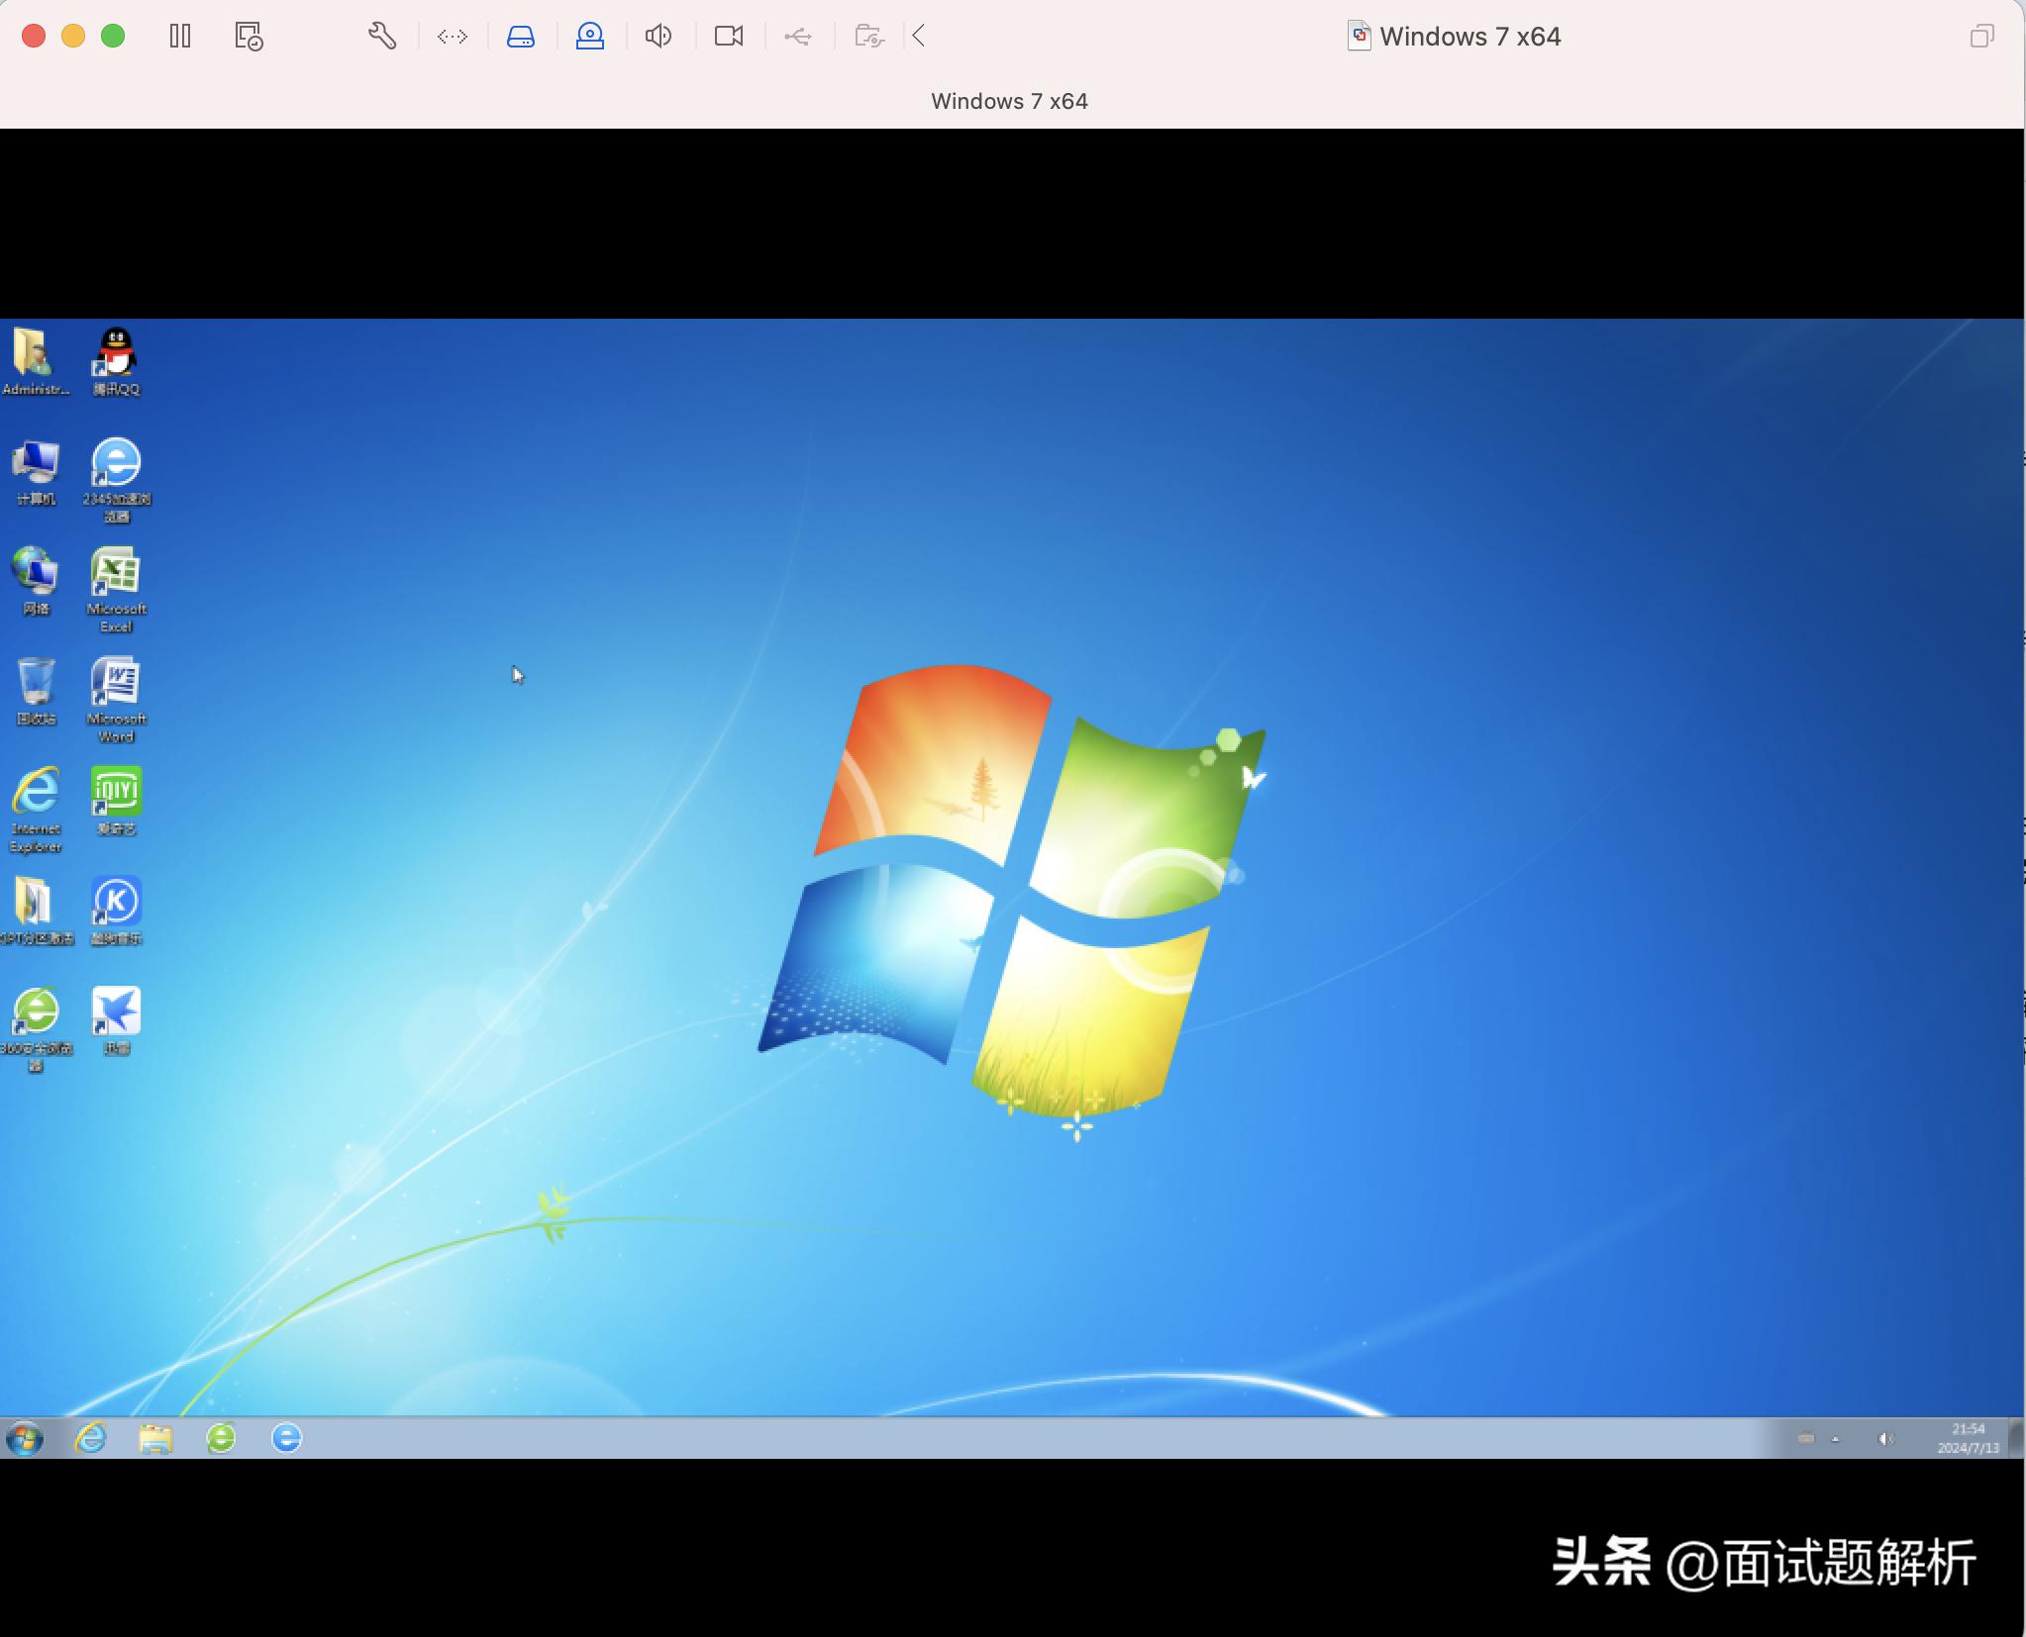Click Internet Explorer in the taskbar
The image size is (2026, 1637).
[x=91, y=1438]
